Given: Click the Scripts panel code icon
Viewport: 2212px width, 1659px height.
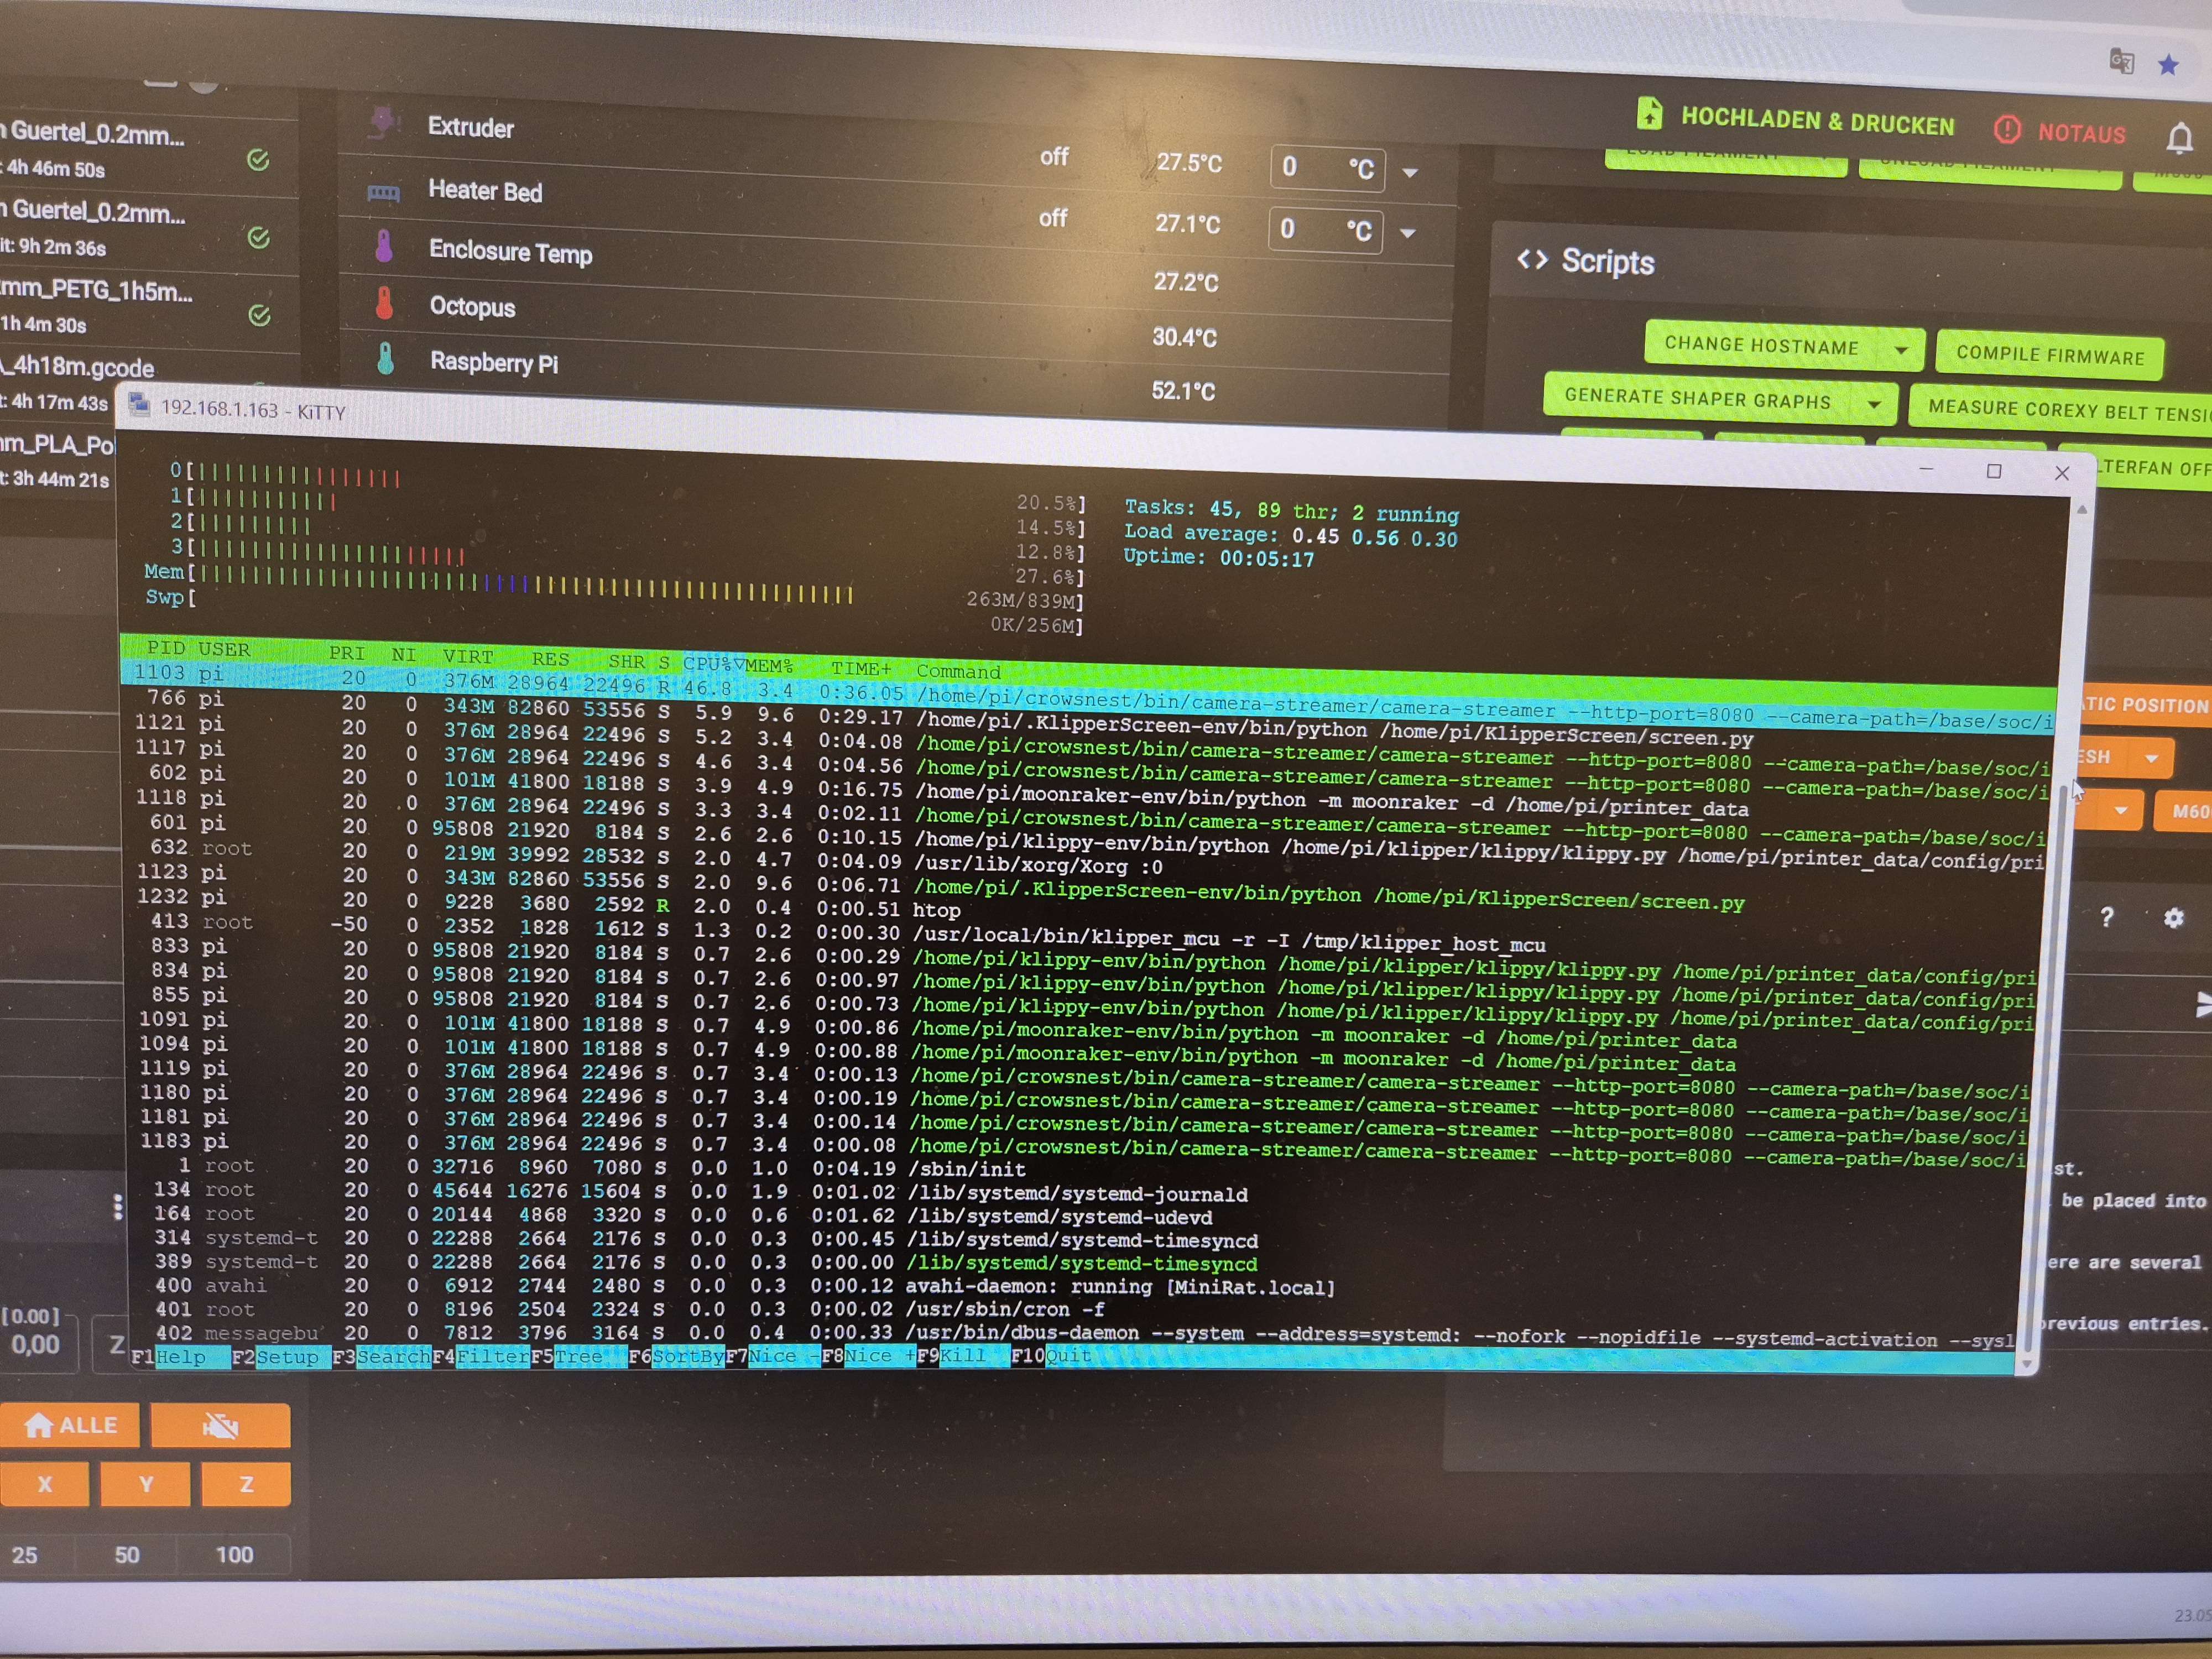Looking at the screenshot, I should [x=1532, y=260].
